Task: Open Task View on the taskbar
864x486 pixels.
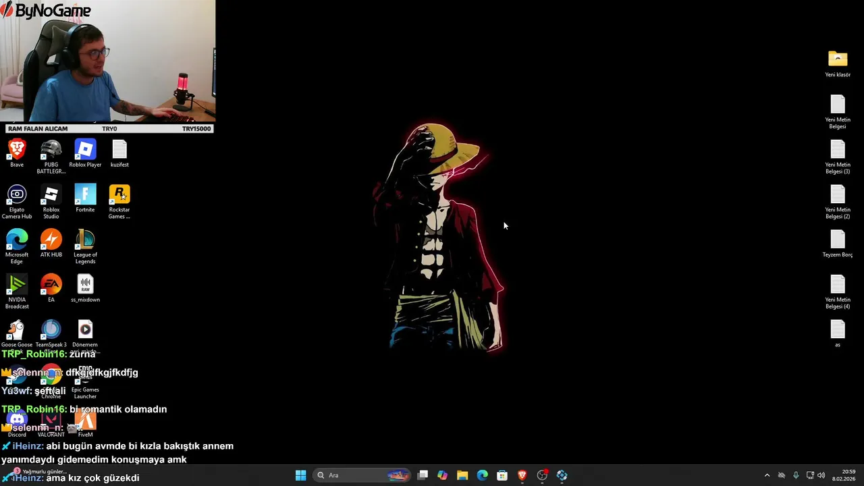Action: pyautogui.click(x=423, y=475)
